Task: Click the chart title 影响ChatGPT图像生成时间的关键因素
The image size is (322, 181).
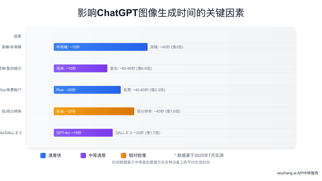Action: [161, 13]
